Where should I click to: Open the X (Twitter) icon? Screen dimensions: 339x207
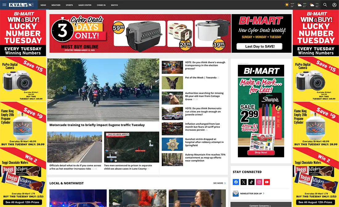point(244,182)
